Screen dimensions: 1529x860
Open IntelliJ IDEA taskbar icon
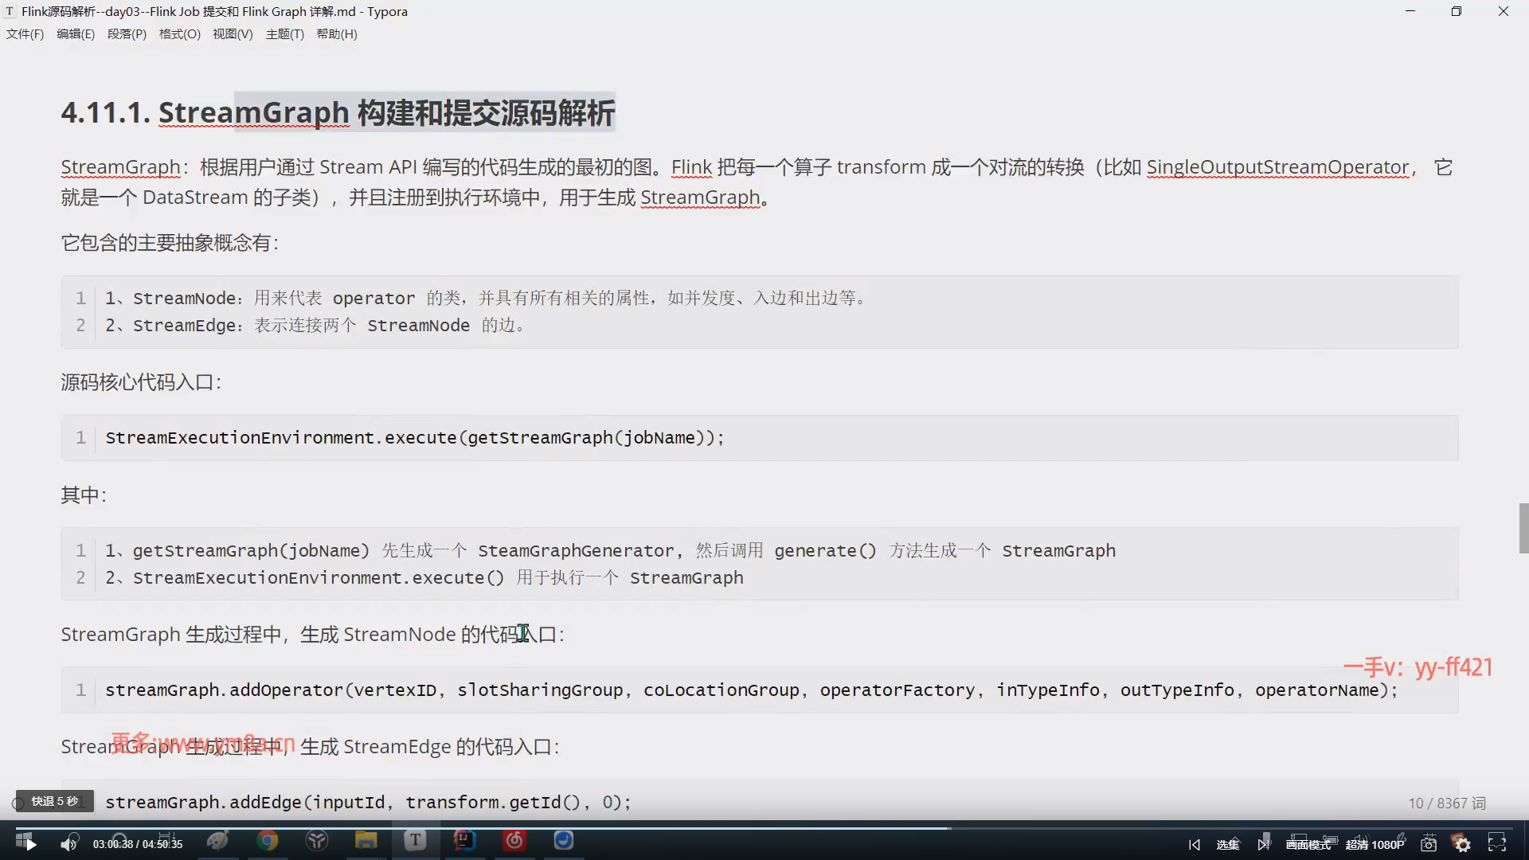464,841
